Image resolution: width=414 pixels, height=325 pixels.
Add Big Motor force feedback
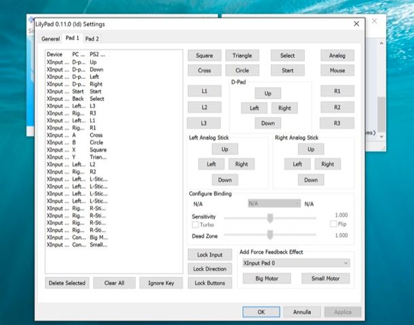tap(267, 279)
